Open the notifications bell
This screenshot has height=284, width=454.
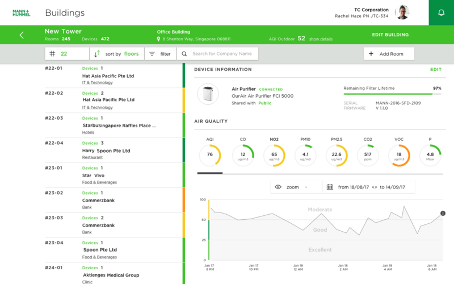(441, 12)
